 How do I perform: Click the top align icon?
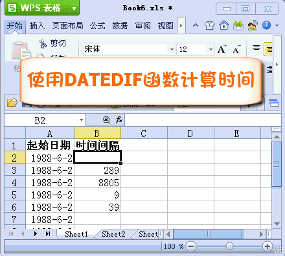[x=256, y=47]
